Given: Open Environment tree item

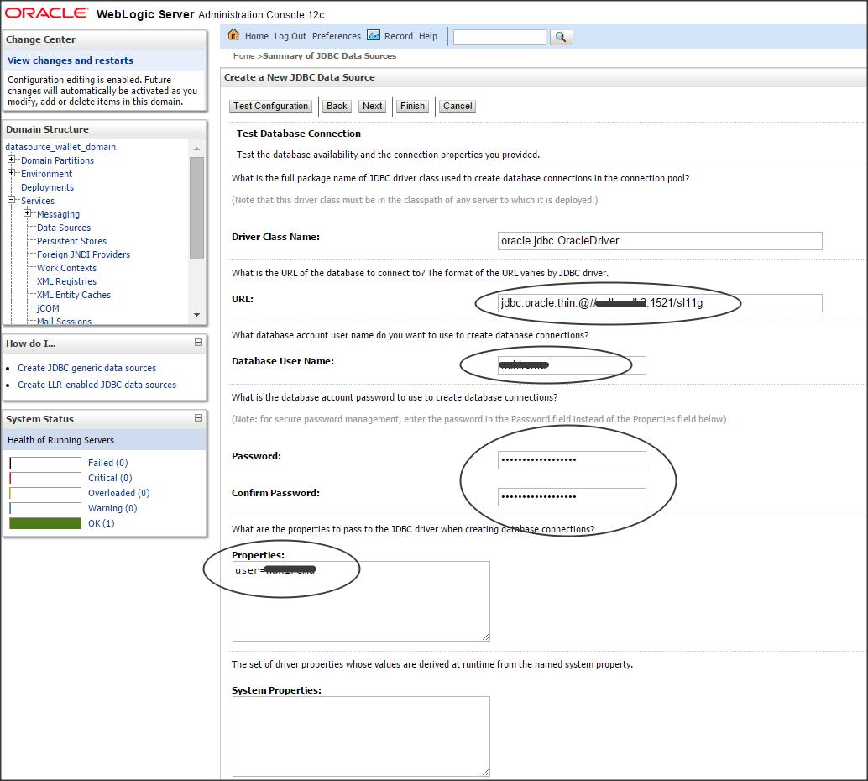Looking at the screenshot, I should point(46,173).
